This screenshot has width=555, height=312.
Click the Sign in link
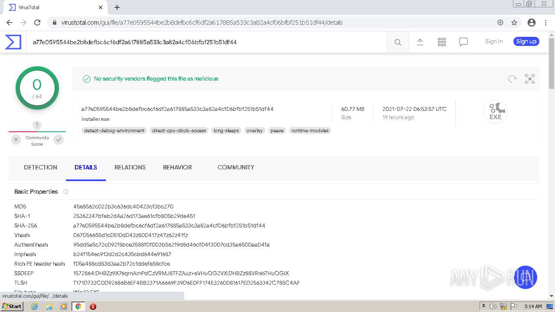click(494, 42)
